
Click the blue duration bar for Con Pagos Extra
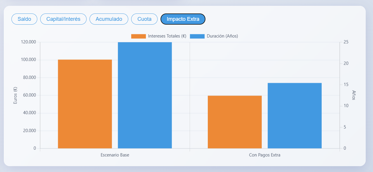tap(294, 115)
